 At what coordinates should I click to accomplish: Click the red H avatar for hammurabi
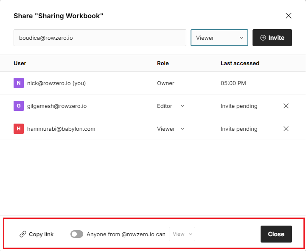tap(18, 129)
